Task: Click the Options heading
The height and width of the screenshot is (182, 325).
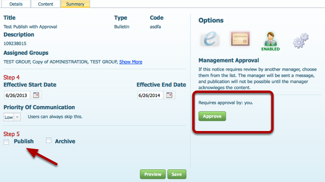Action: [x=211, y=20]
